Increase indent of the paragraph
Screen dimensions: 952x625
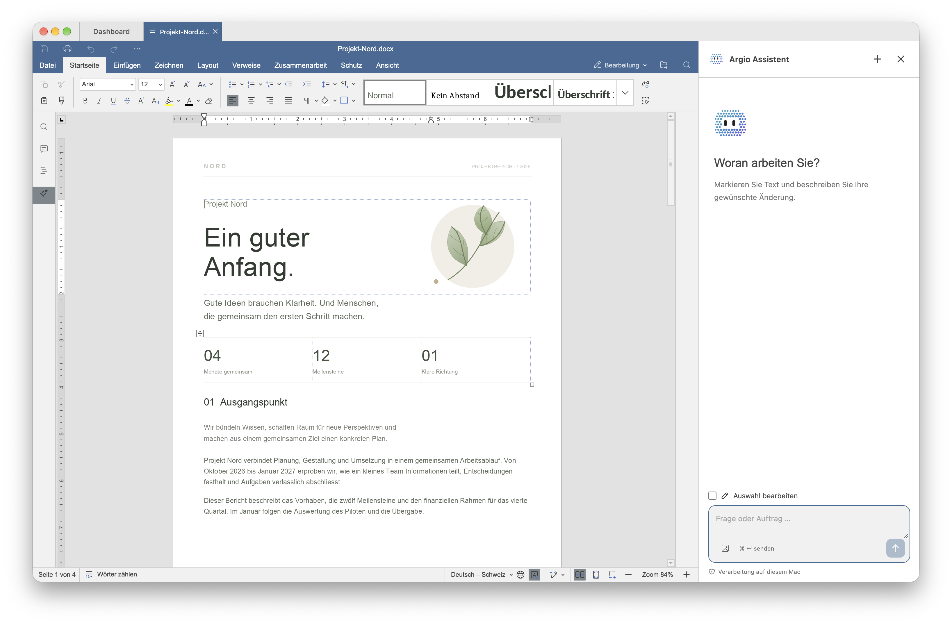[307, 84]
